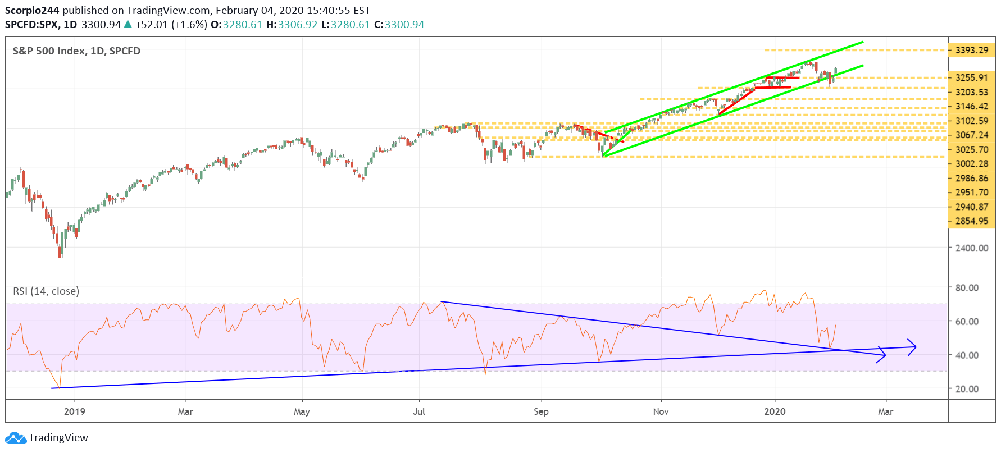The width and height of the screenshot is (1001, 453).
Task: Click the open value O:3280.61
Action: point(236,24)
